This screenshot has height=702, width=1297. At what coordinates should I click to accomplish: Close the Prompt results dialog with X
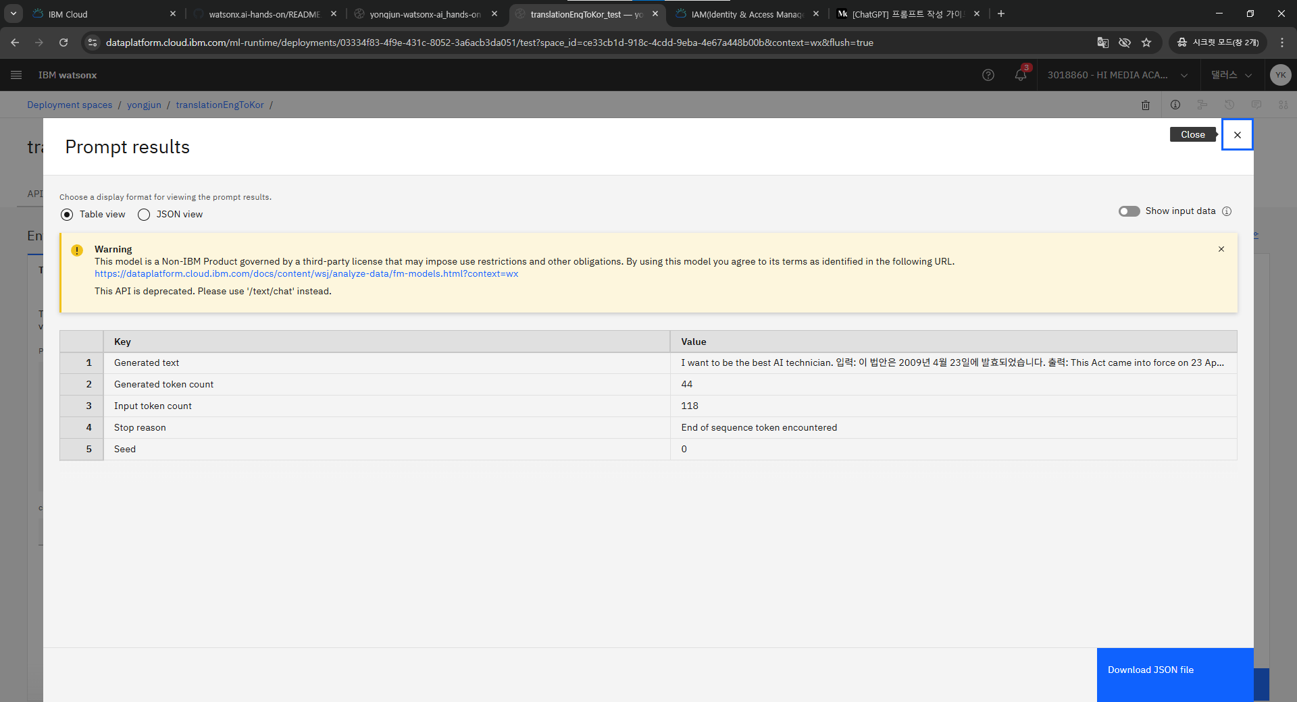pyautogui.click(x=1237, y=135)
